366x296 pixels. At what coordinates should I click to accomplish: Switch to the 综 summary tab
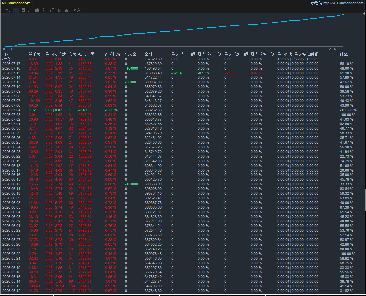click(8, 10)
